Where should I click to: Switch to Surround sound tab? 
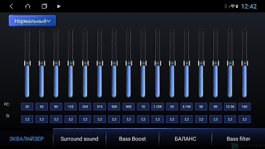[79, 139]
